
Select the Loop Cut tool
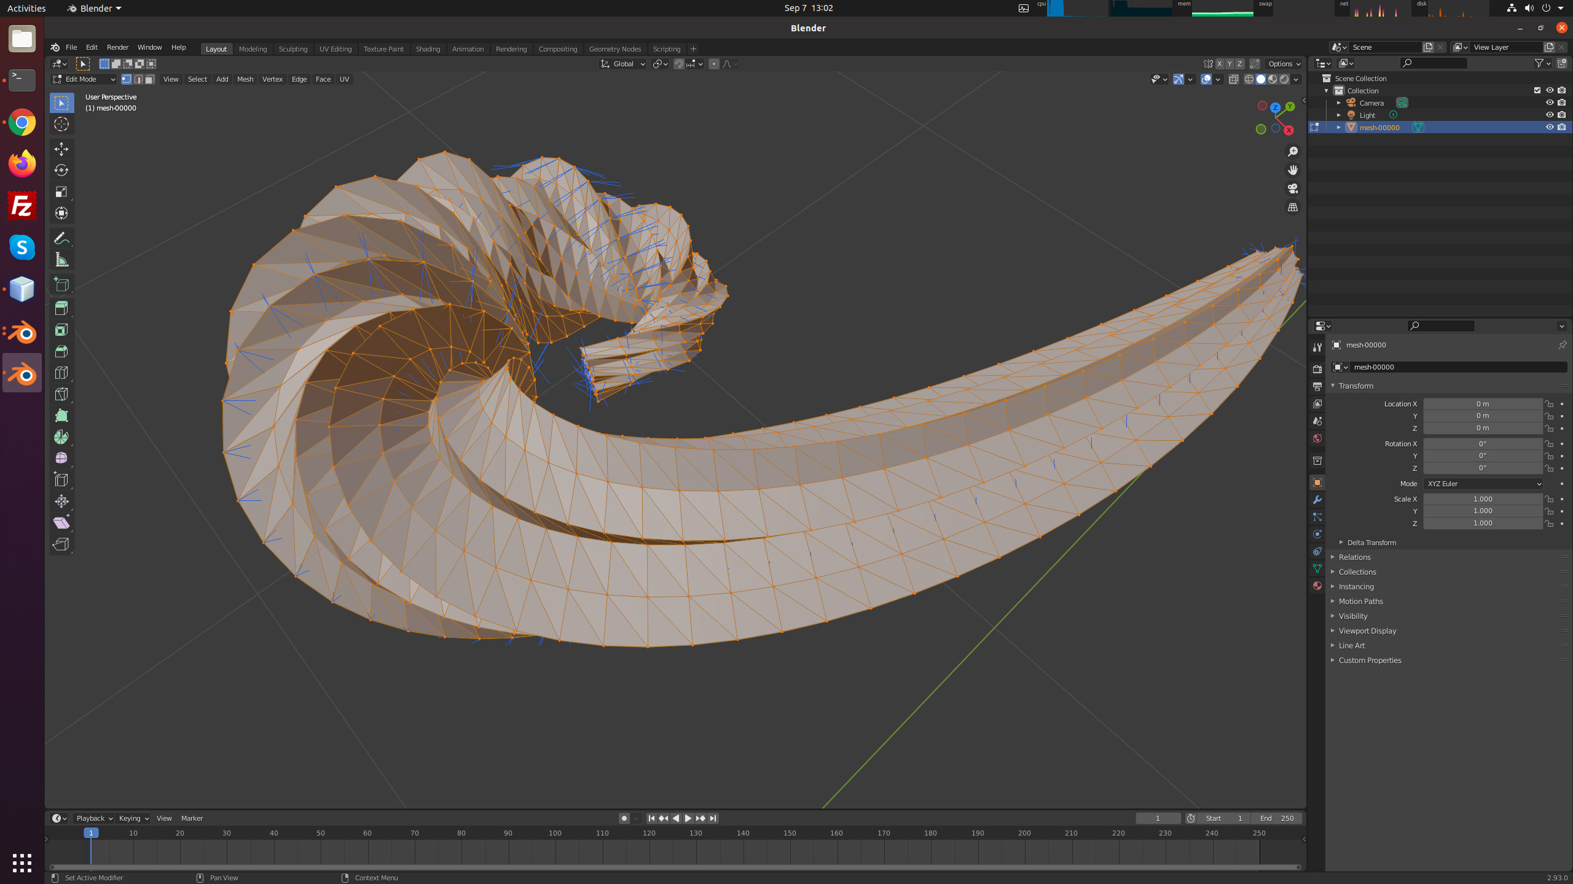(61, 373)
